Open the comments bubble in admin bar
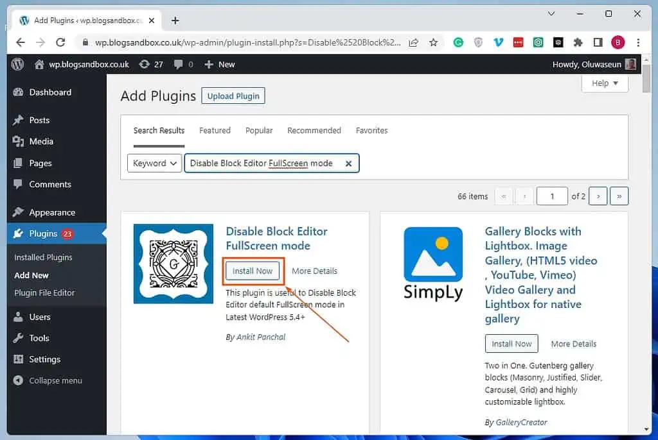Image resolution: width=658 pixels, height=440 pixels. point(184,64)
